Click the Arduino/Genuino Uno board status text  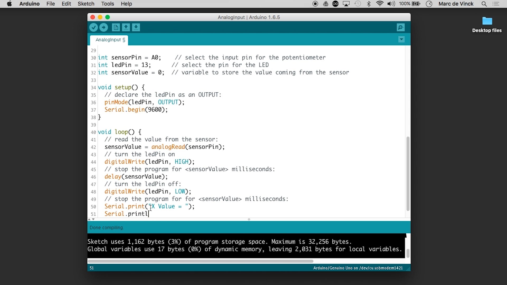tap(358, 268)
